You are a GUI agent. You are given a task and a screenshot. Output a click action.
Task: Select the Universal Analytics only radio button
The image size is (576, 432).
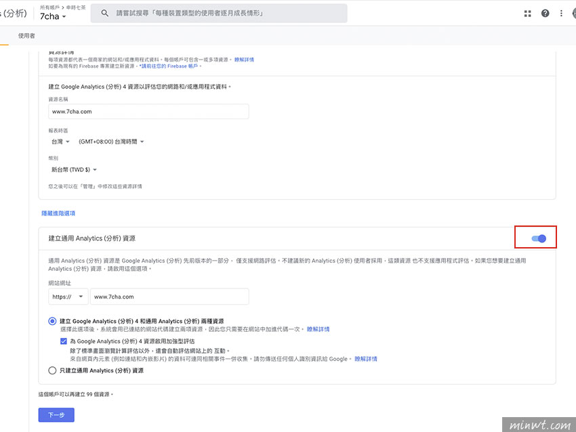click(52, 370)
